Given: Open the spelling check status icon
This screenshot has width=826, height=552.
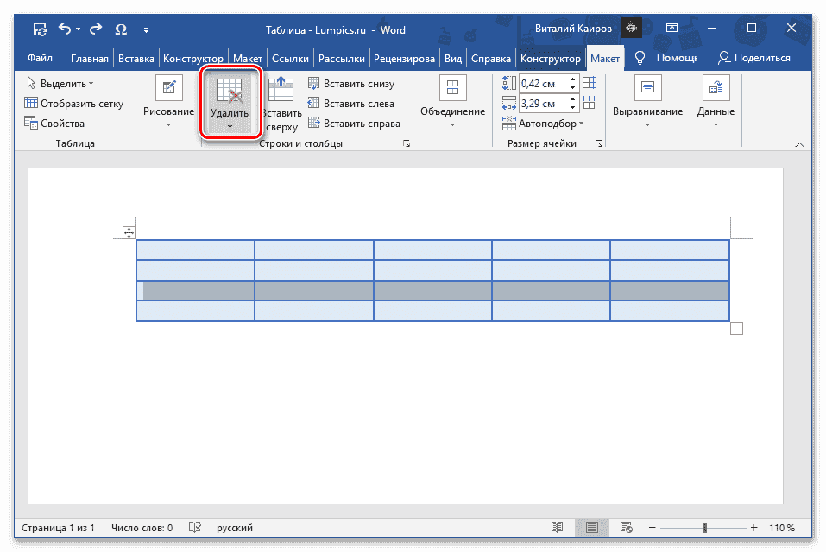Looking at the screenshot, I should [195, 527].
